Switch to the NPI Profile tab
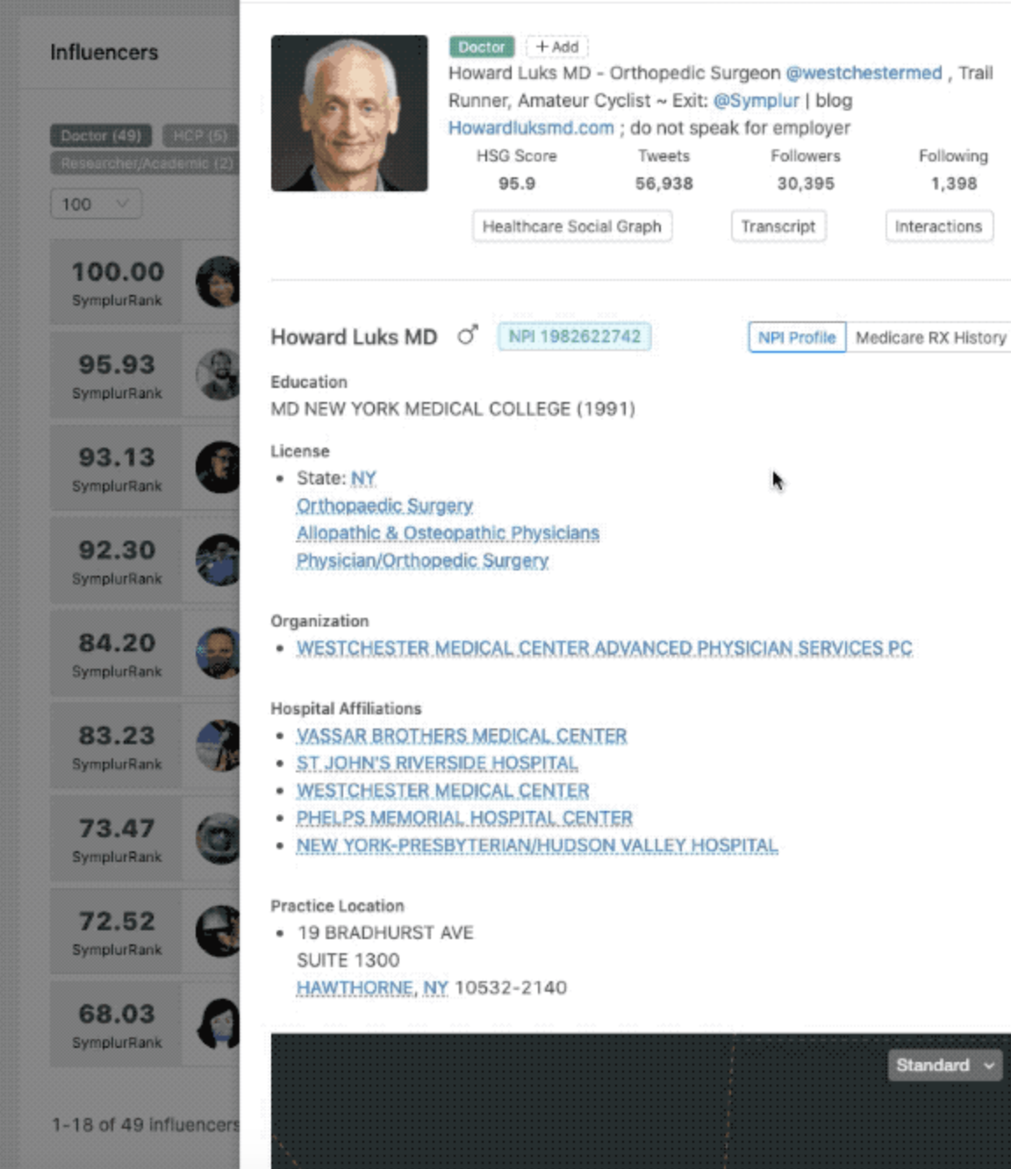1011x1169 pixels. [x=797, y=337]
